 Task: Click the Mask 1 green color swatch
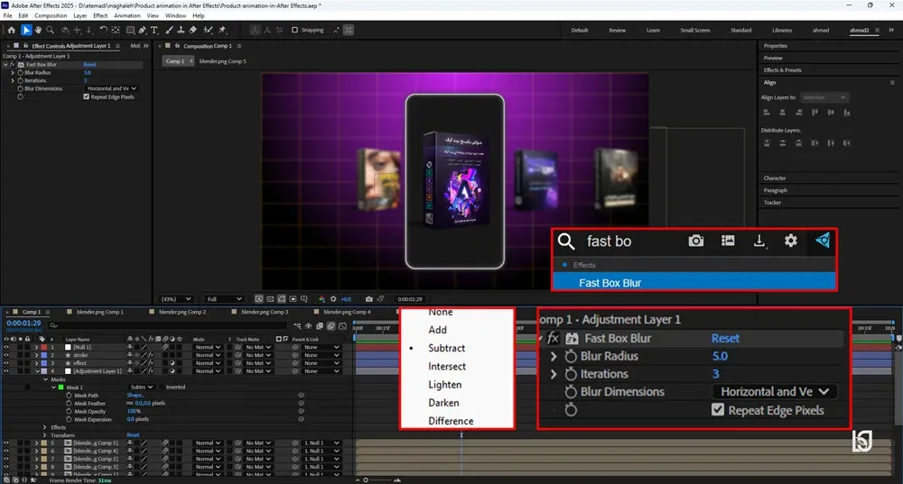pos(61,388)
